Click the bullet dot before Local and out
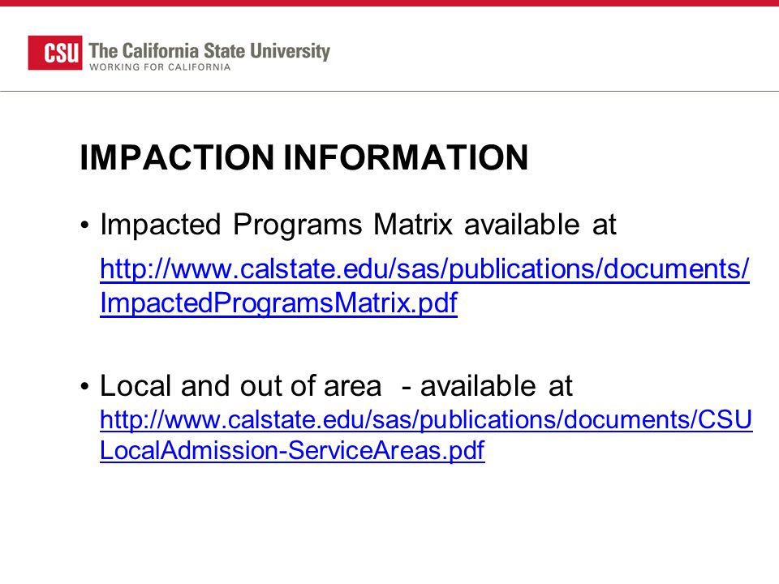The image size is (779, 584). (84, 386)
